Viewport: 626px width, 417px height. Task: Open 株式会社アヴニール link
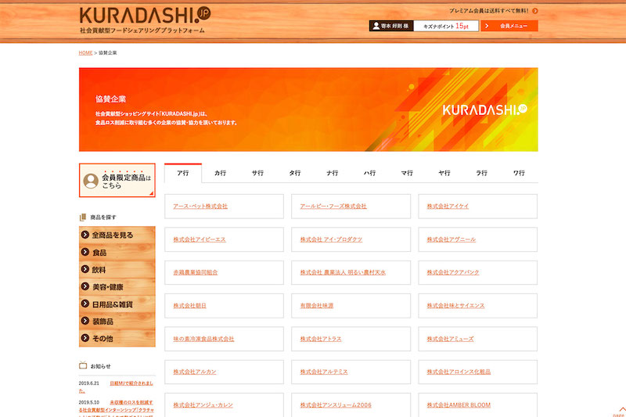[452, 239]
